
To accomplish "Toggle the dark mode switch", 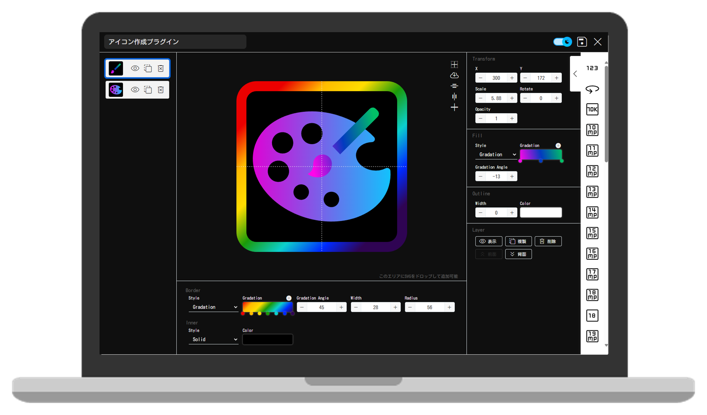I will (562, 42).
